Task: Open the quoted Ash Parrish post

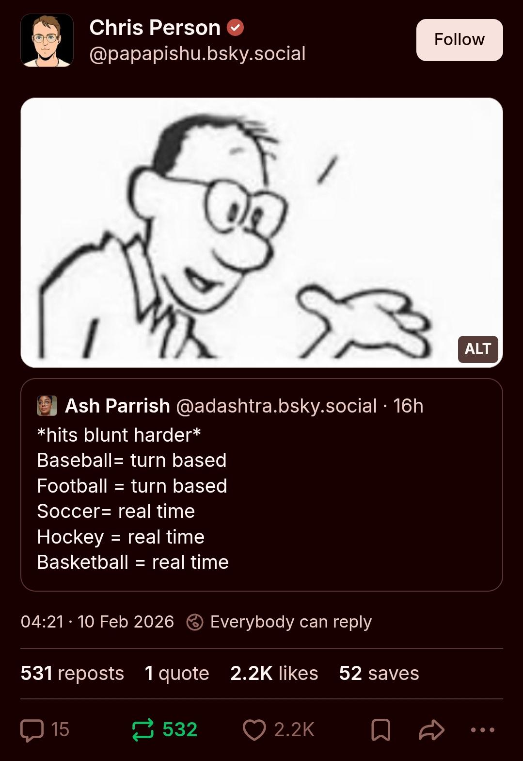Action: coord(262,485)
